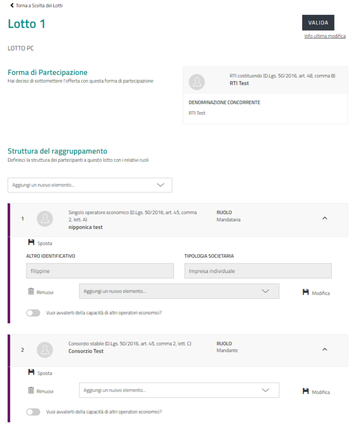Click the 'Tipologia societaria' field

click(258, 271)
